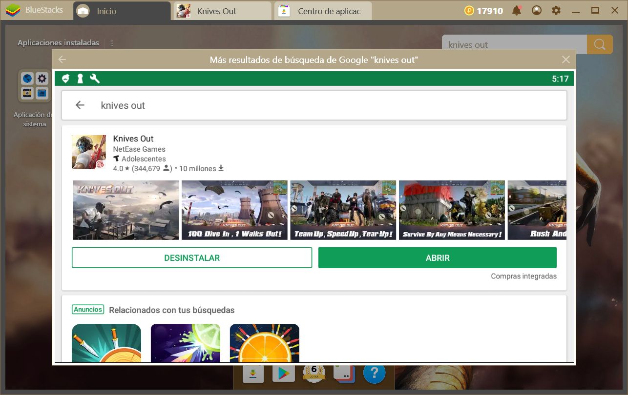Open the Centro de aplicac tab

tap(323, 11)
